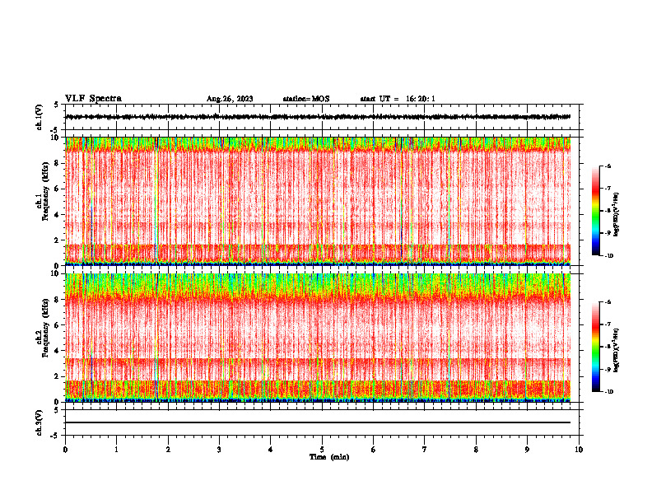The width and height of the screenshot is (652, 504).
Task: Click the "VLF Spectra" plot title
Action: pos(93,99)
